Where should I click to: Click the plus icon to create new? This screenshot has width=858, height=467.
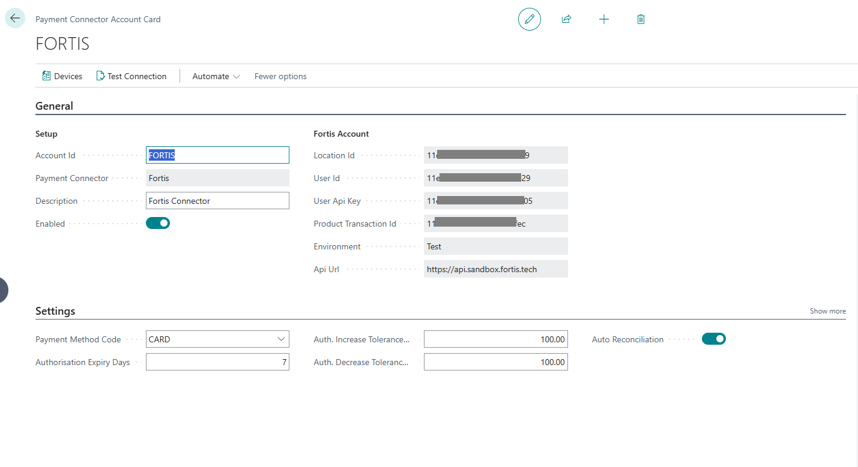point(603,19)
